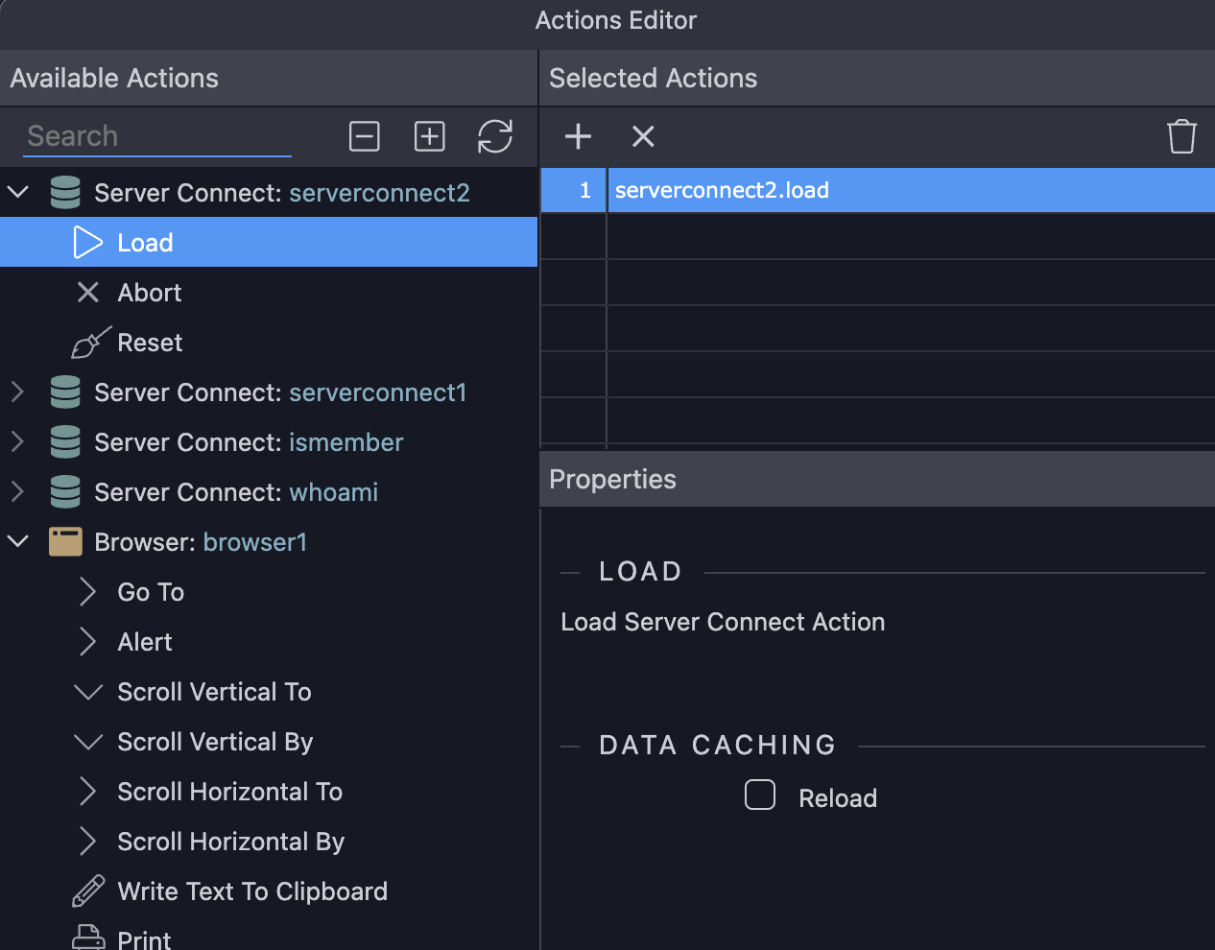Expand the Server Connect ismember node
Image resolution: width=1215 pixels, height=950 pixels.
17,441
